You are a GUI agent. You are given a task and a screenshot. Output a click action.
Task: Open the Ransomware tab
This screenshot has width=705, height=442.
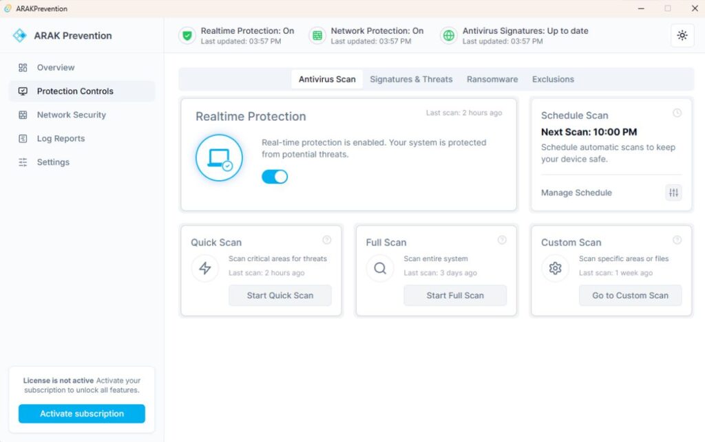click(492, 79)
